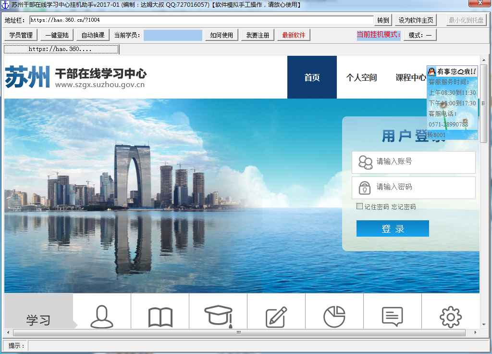Viewport: 492px width, 354px height.
Task: Click the 转到 go button beside address bar
Action: pos(383,20)
